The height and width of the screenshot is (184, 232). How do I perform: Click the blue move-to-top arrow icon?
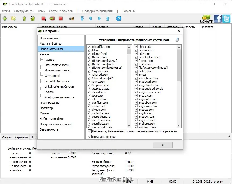pos(82,19)
